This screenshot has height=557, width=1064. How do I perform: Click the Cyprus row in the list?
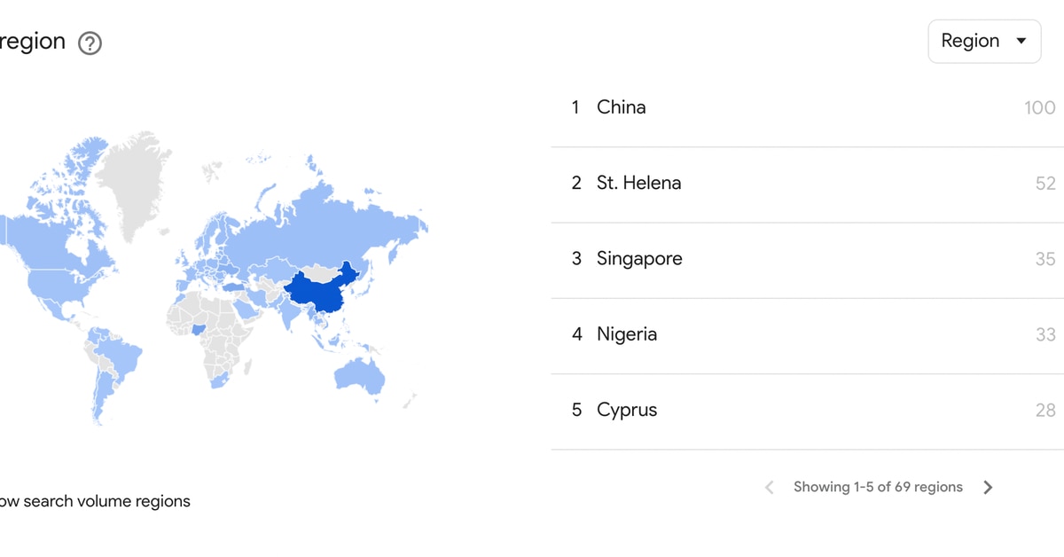(x=627, y=410)
